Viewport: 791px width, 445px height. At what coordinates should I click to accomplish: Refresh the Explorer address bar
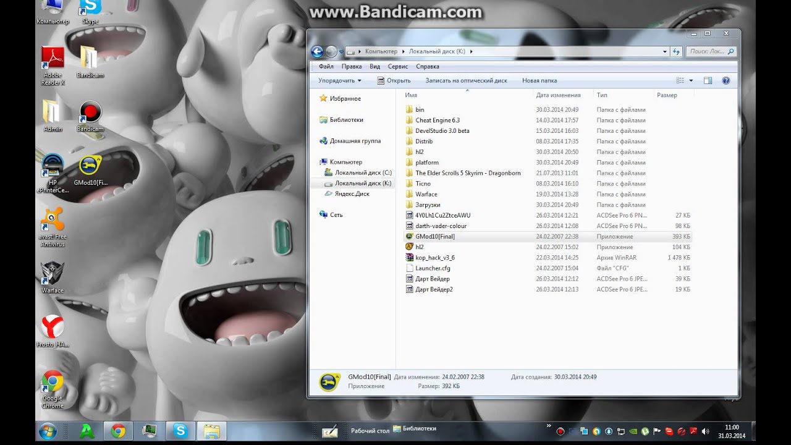676,52
